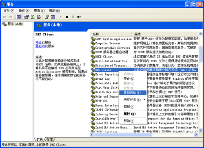This screenshot has width=204, height=148.
Task: Choose 刷新(F) in the context menu
Action: pyautogui.click(x=133, y=107)
